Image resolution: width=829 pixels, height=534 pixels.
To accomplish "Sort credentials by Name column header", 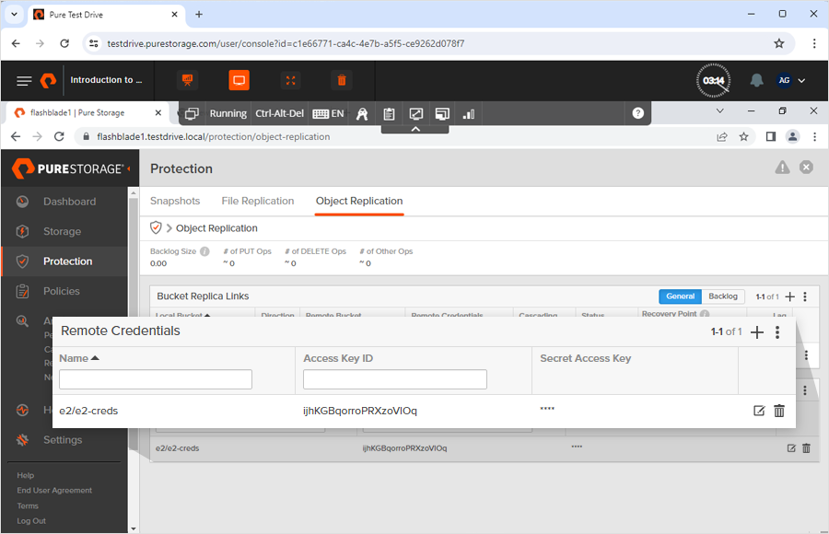I will (x=78, y=358).
